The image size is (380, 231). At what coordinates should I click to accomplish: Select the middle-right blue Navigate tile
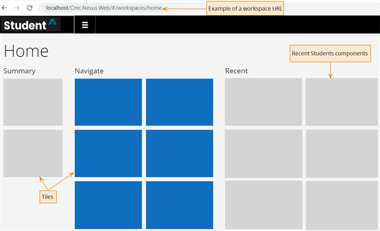pos(180,153)
